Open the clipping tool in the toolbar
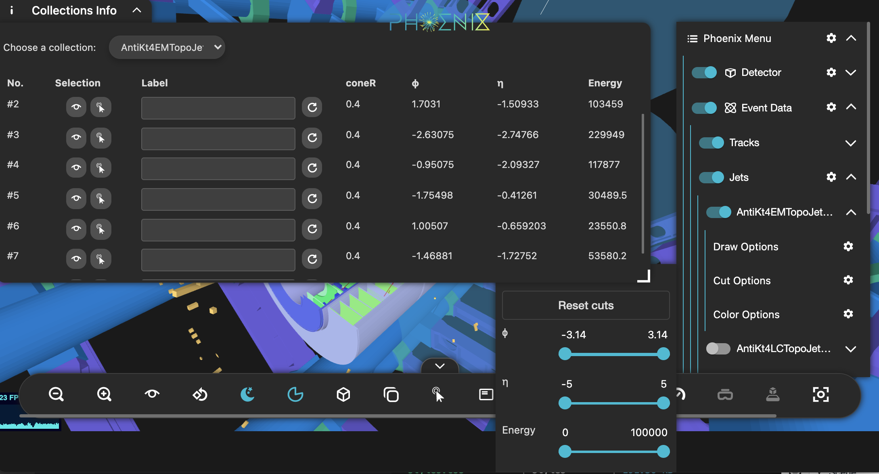The width and height of the screenshot is (879, 474). (296, 395)
